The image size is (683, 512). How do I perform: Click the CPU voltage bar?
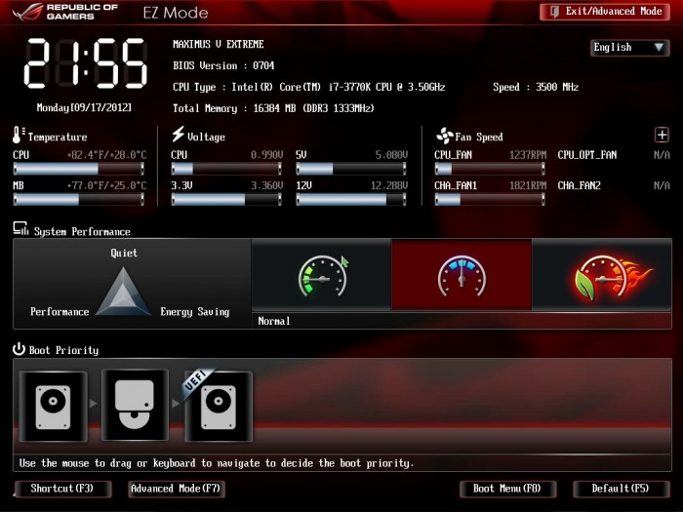pyautogui.click(x=226, y=169)
